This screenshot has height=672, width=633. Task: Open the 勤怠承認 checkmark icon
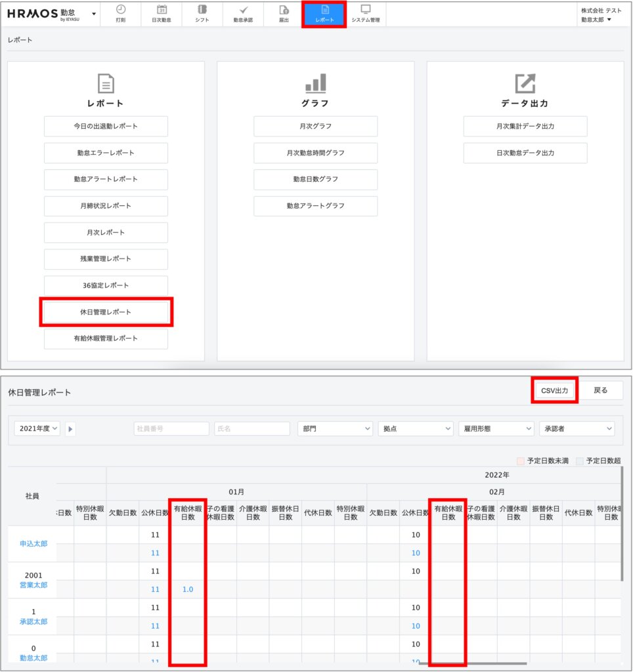pos(243,10)
